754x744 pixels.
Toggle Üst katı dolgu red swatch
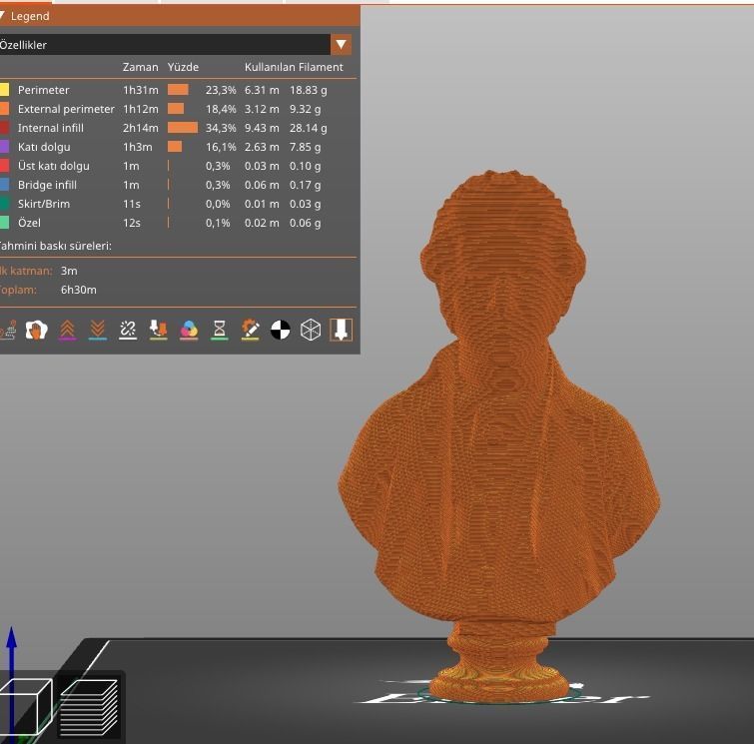(4, 166)
